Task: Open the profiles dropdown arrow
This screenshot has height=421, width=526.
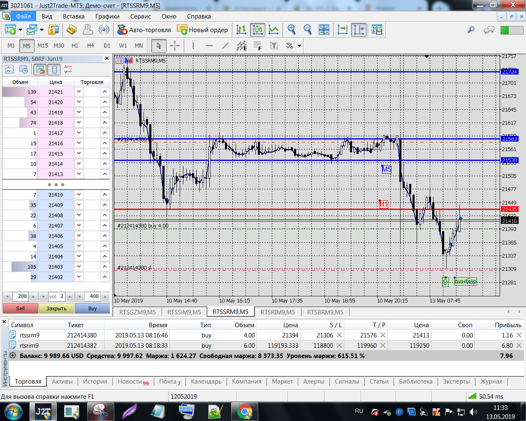Action: 42,30
